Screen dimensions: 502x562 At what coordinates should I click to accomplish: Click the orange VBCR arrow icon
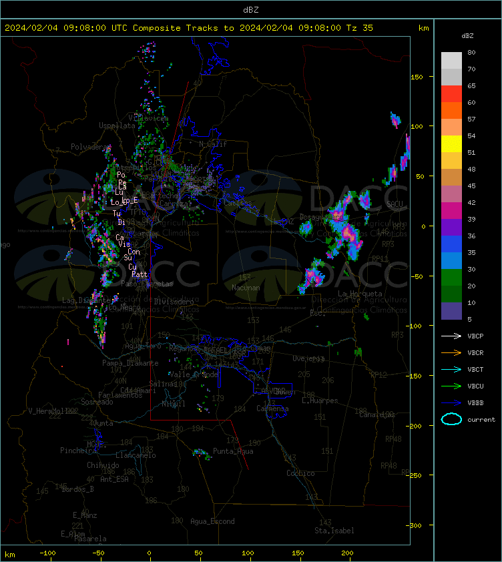pyautogui.click(x=451, y=352)
